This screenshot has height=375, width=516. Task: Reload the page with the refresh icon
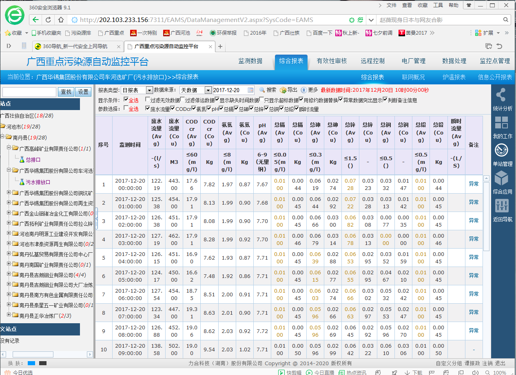(49, 20)
